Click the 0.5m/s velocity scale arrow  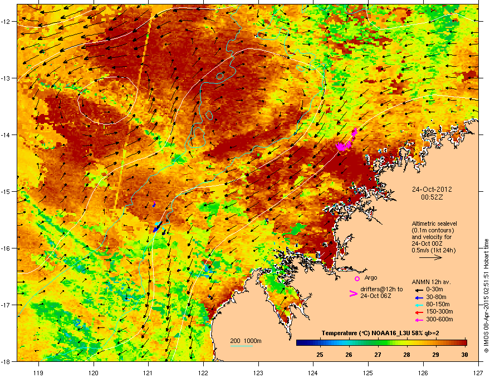pyautogui.click(x=430, y=257)
